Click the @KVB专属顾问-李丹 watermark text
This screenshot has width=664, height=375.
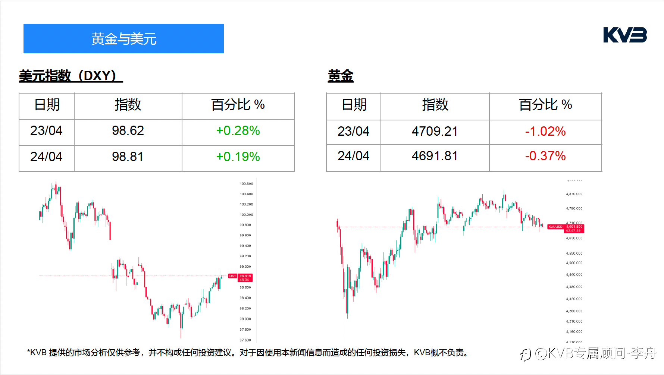coord(595,353)
